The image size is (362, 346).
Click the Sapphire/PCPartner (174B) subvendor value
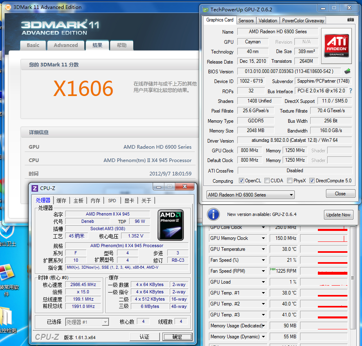point(323,81)
